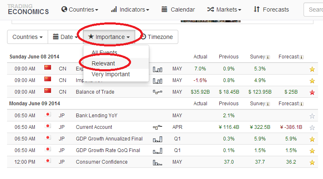Toggle the star for Bank Lending YoY
323x179 pixels.
point(312,116)
